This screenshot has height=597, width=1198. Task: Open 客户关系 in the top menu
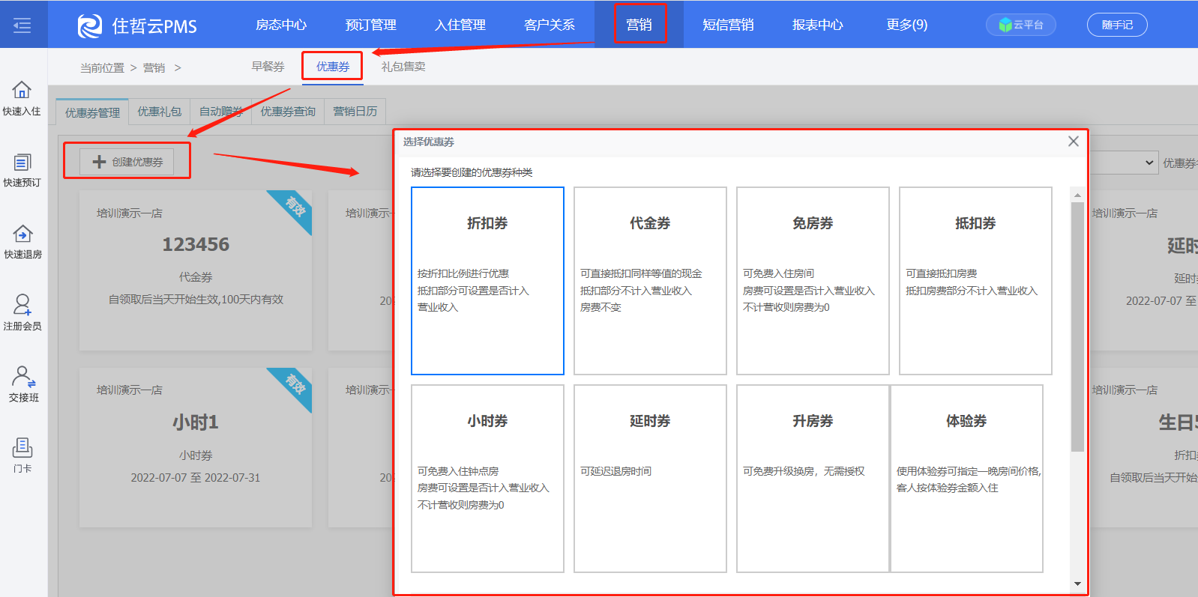point(550,25)
